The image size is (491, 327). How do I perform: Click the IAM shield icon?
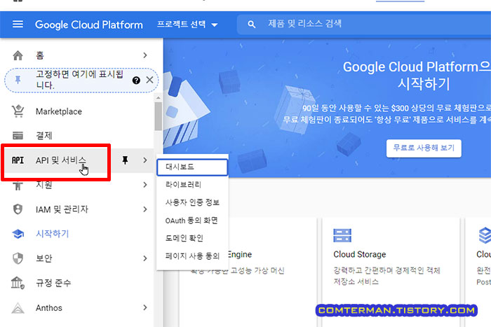pos(18,209)
